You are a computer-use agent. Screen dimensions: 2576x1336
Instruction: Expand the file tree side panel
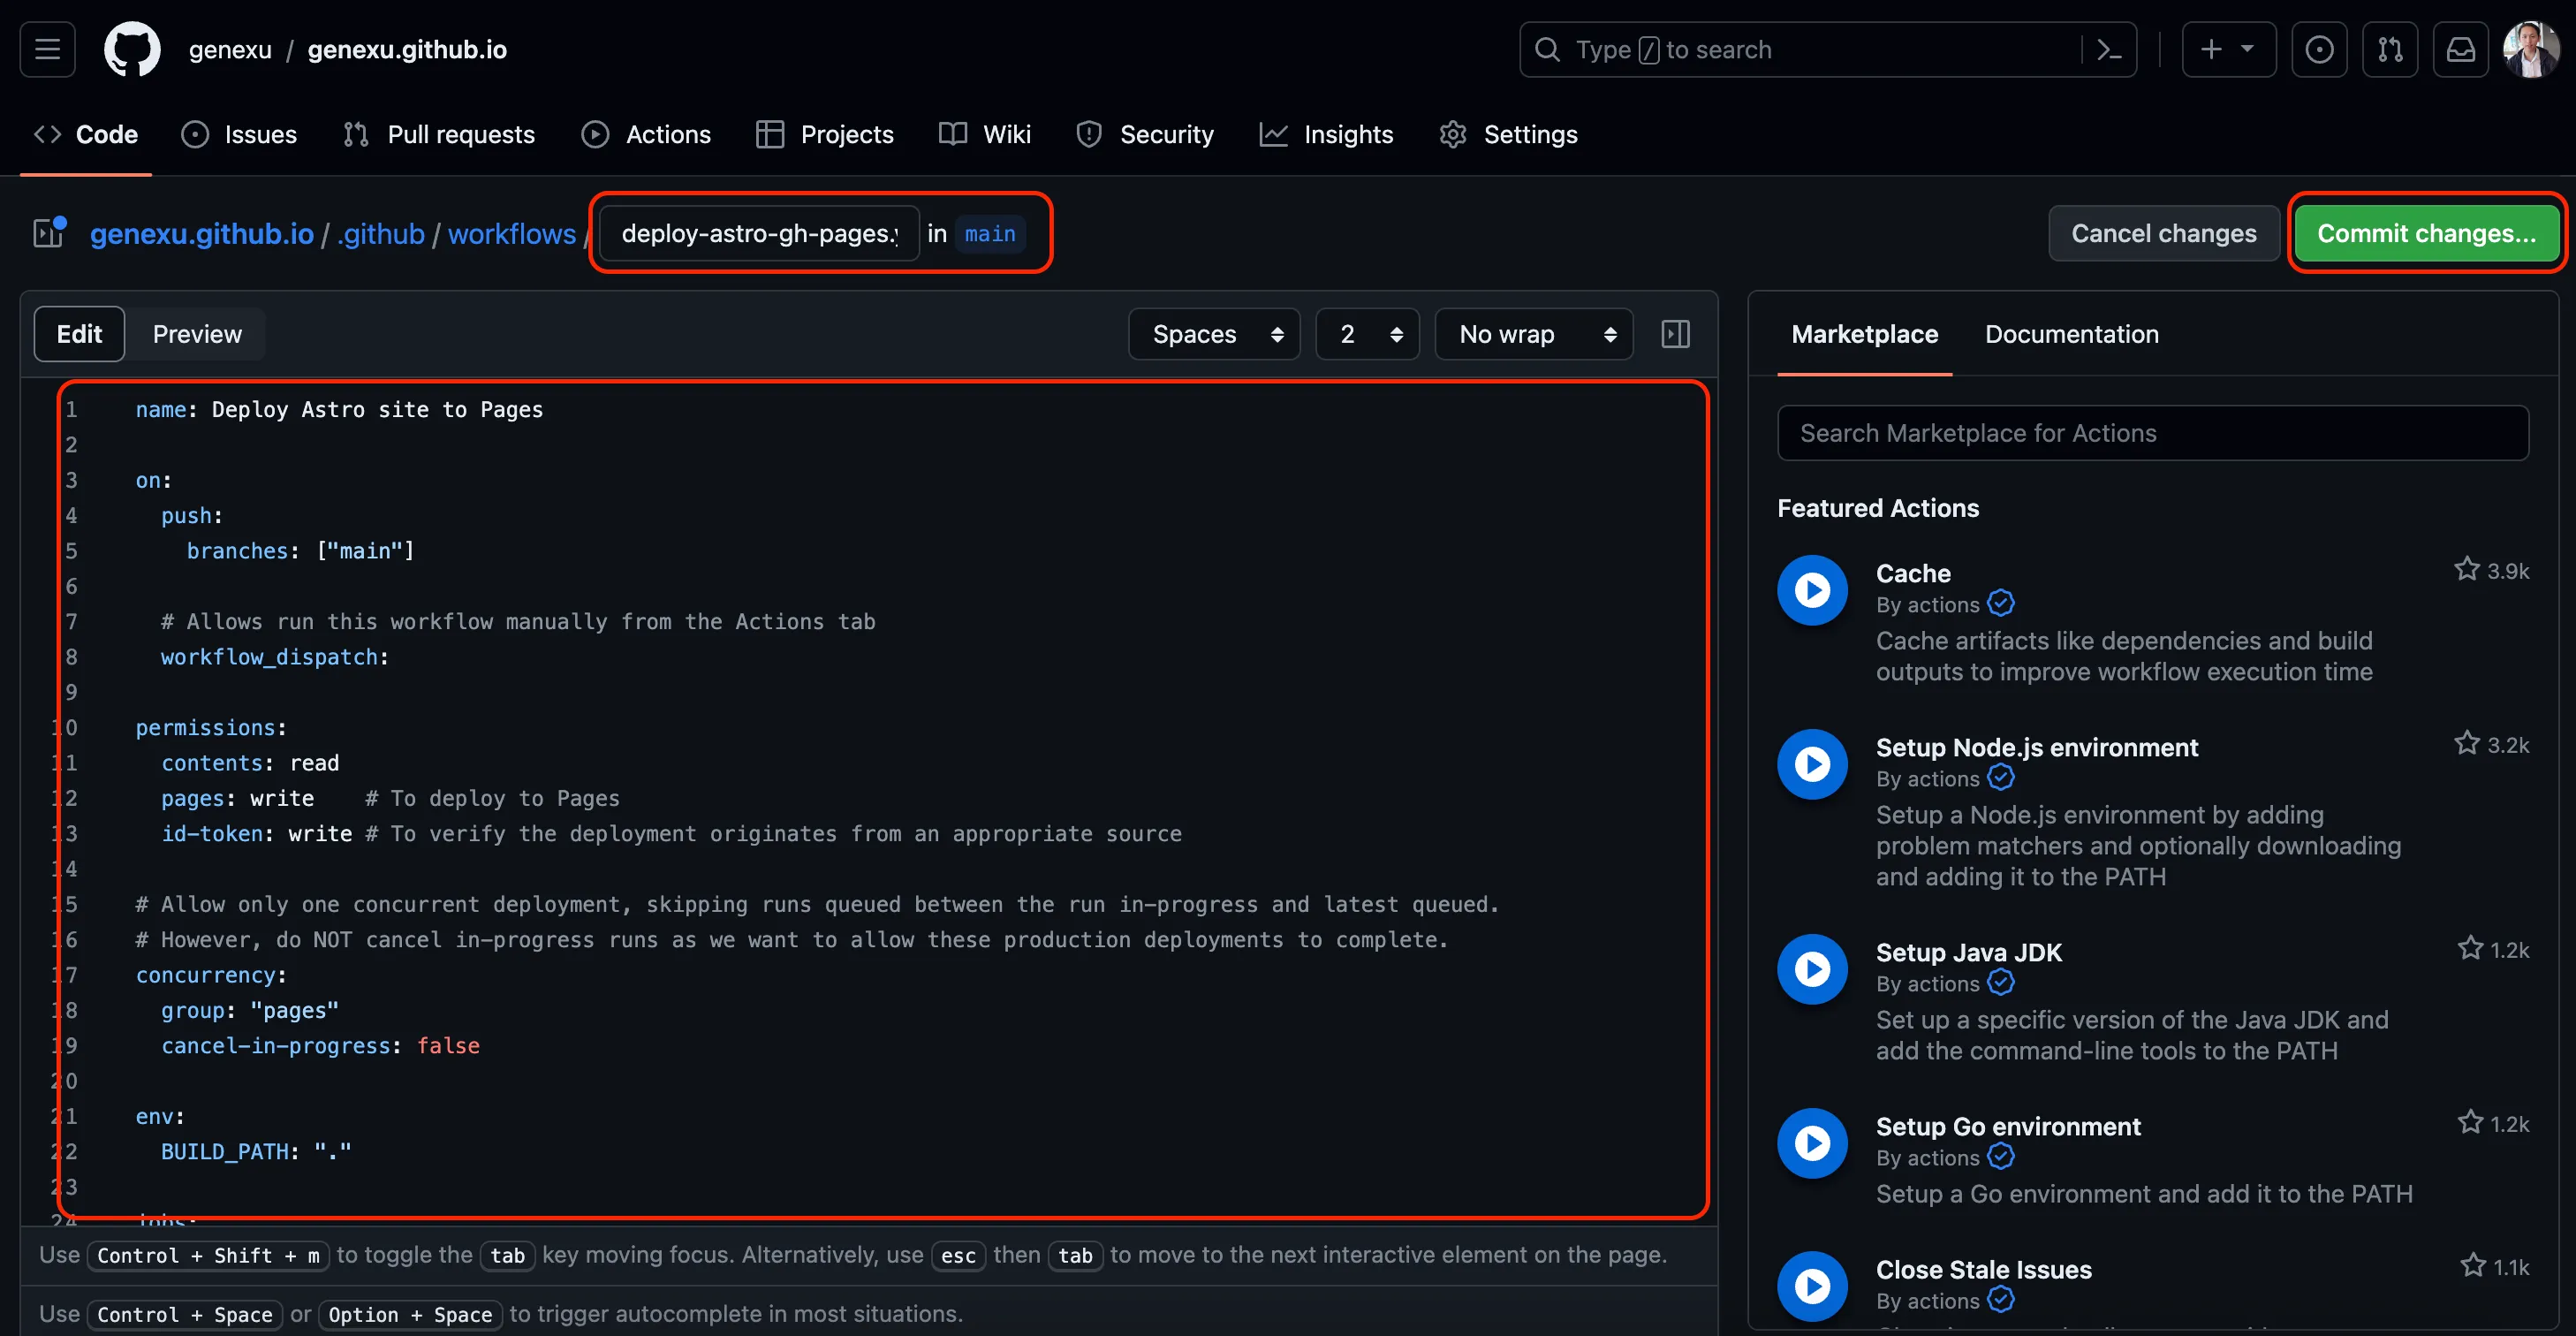tap(49, 232)
